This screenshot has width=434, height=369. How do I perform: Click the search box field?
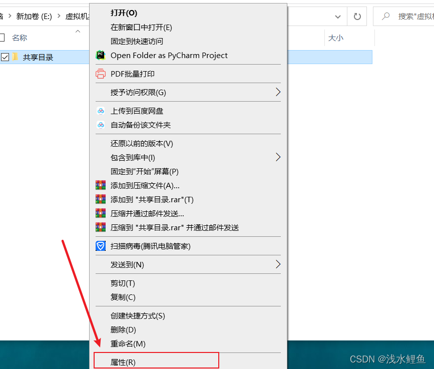404,17
